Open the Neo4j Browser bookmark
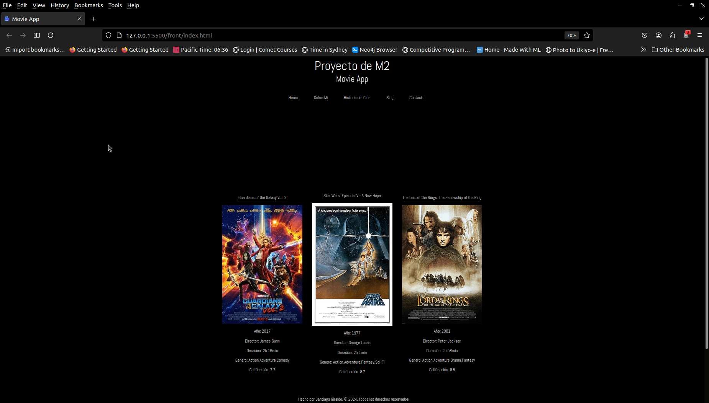 tap(374, 49)
